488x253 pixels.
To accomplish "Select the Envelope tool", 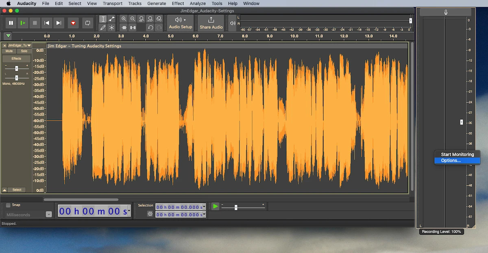I will pos(111,19).
